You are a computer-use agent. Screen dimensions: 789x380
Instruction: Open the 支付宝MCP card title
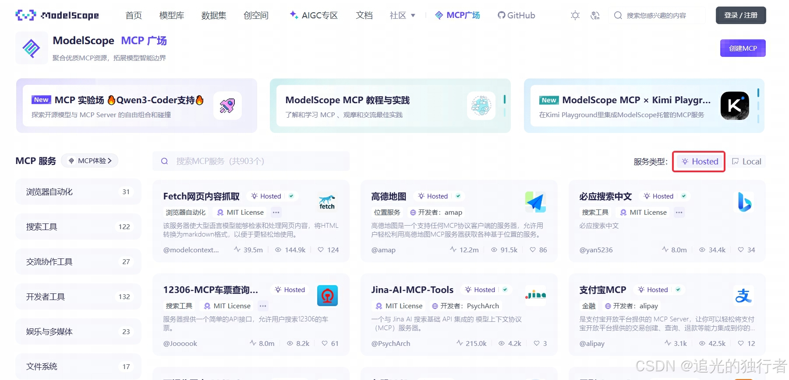pyautogui.click(x=603, y=290)
